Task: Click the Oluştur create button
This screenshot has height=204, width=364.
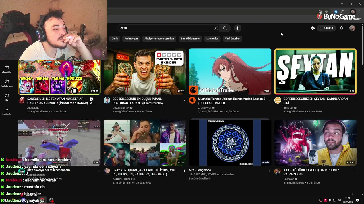Action: (x=326, y=28)
